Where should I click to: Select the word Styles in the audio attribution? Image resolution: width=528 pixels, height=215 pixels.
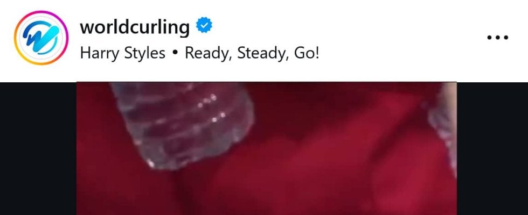pos(145,54)
